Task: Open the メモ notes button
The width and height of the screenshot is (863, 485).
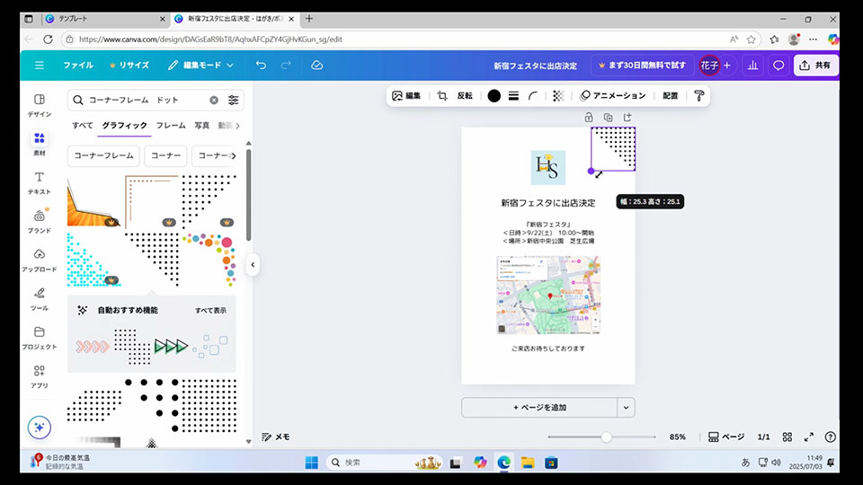Action: coord(276,437)
